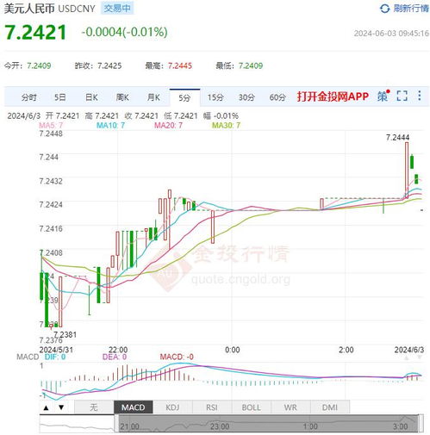Click the 策 strategy icon

[383, 96]
